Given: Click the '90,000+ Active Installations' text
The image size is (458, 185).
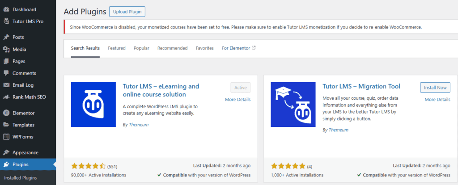Looking at the screenshot, I should 99,175.
